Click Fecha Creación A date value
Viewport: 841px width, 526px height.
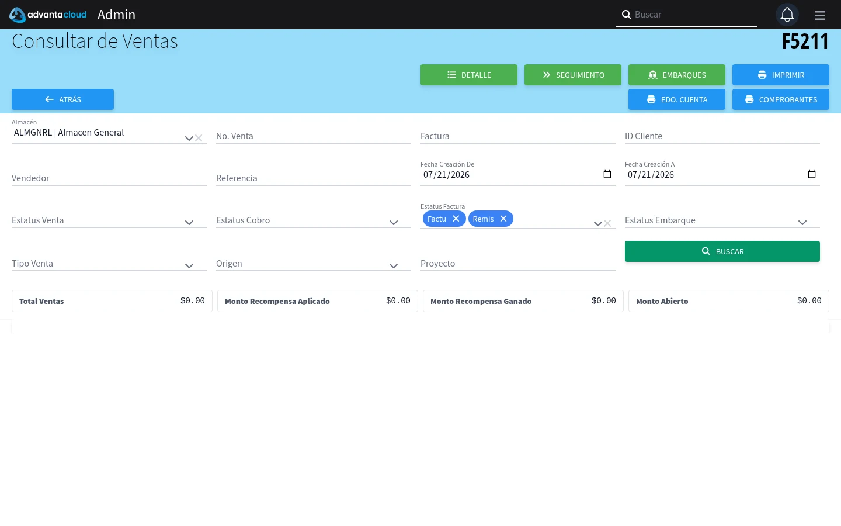tap(651, 175)
